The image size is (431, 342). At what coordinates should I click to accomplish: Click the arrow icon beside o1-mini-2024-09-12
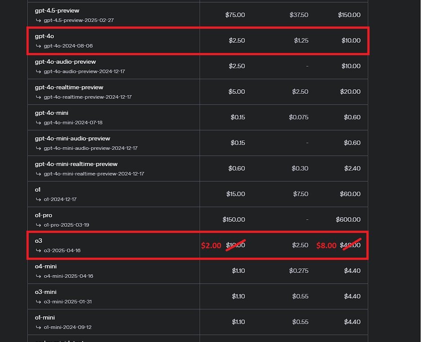[39, 327]
